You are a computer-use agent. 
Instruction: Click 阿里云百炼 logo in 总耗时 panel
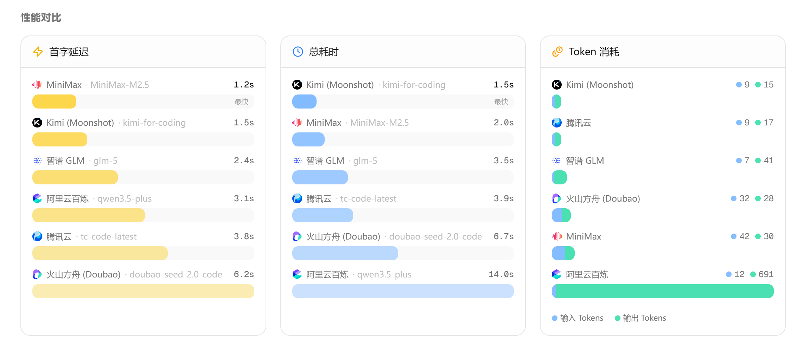click(x=297, y=274)
